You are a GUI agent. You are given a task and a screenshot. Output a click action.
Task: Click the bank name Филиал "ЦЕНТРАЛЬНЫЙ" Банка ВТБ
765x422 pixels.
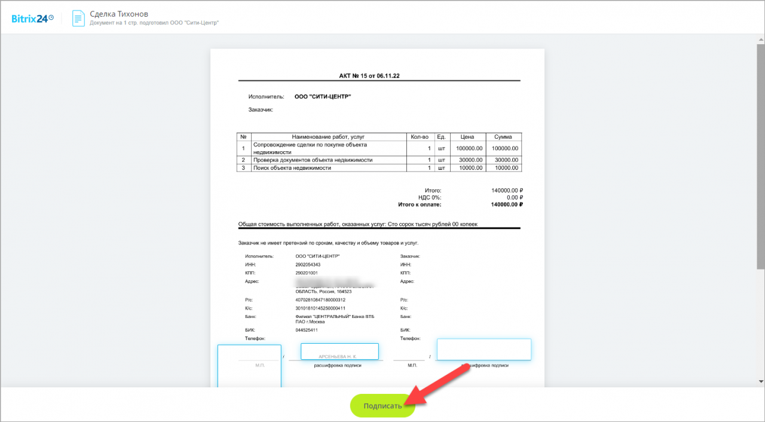(x=334, y=316)
